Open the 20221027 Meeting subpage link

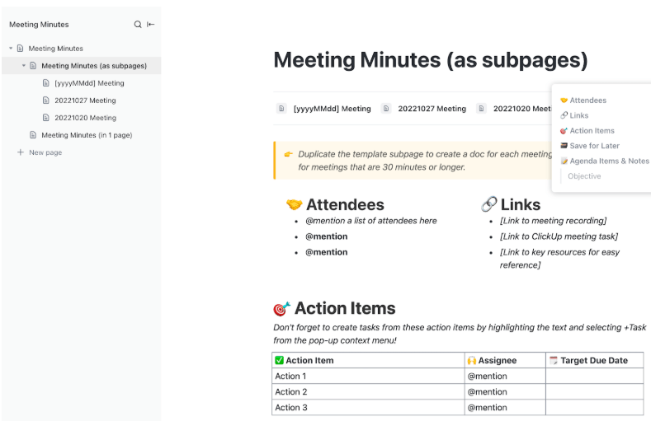coord(432,109)
